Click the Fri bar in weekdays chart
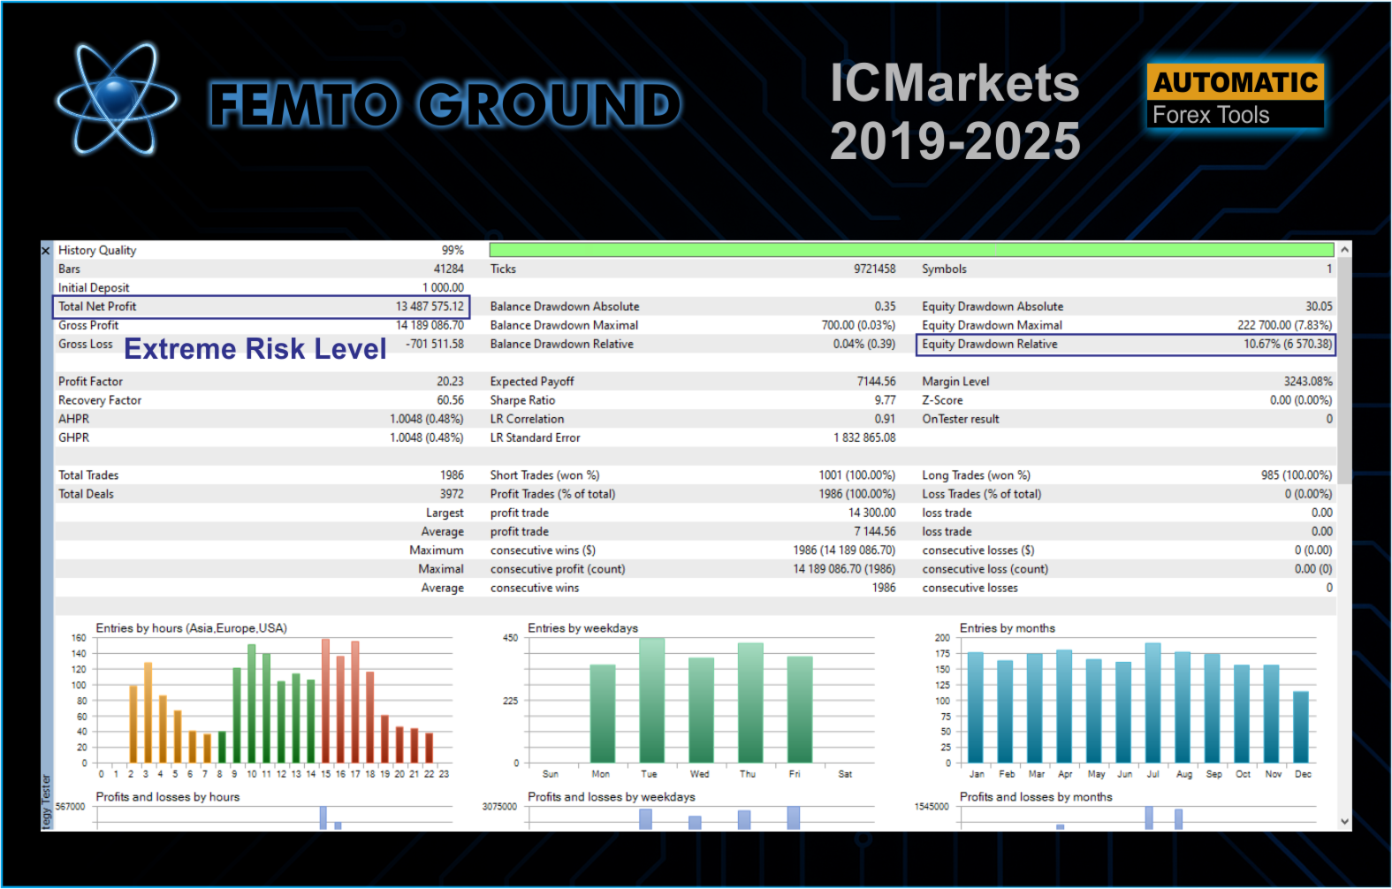 (800, 710)
